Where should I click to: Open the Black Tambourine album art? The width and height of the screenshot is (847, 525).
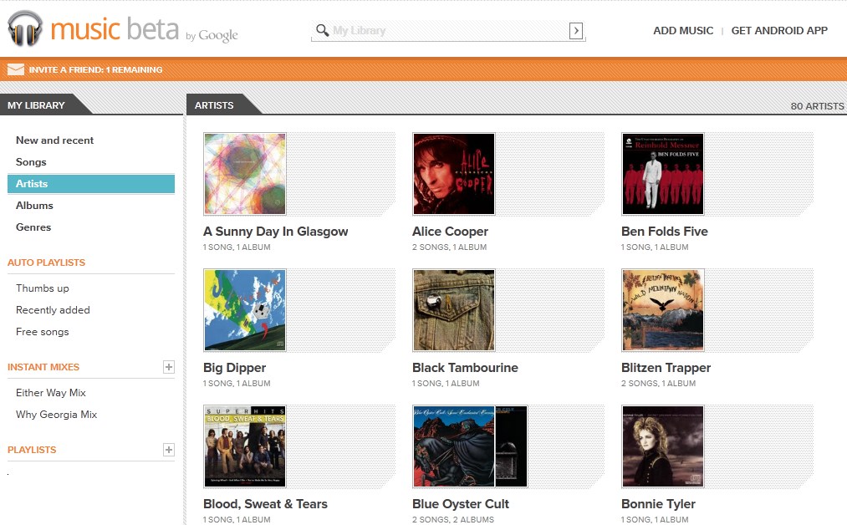click(x=454, y=310)
